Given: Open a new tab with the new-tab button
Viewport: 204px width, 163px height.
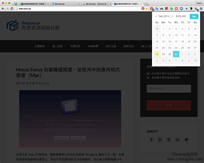Looking at the screenshot, I should pos(146,4).
